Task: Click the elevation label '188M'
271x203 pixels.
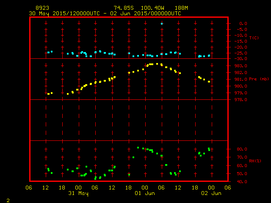Action: click(x=181, y=8)
